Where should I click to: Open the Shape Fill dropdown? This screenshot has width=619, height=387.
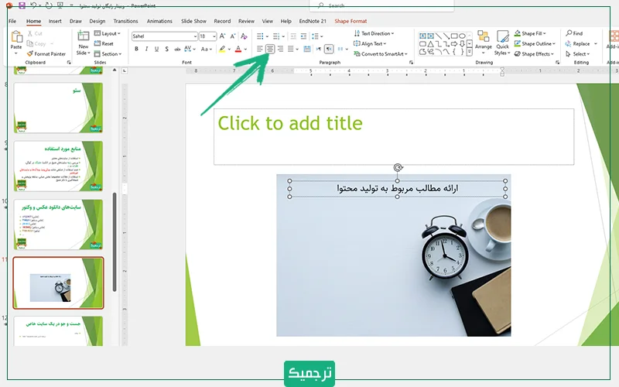point(530,33)
